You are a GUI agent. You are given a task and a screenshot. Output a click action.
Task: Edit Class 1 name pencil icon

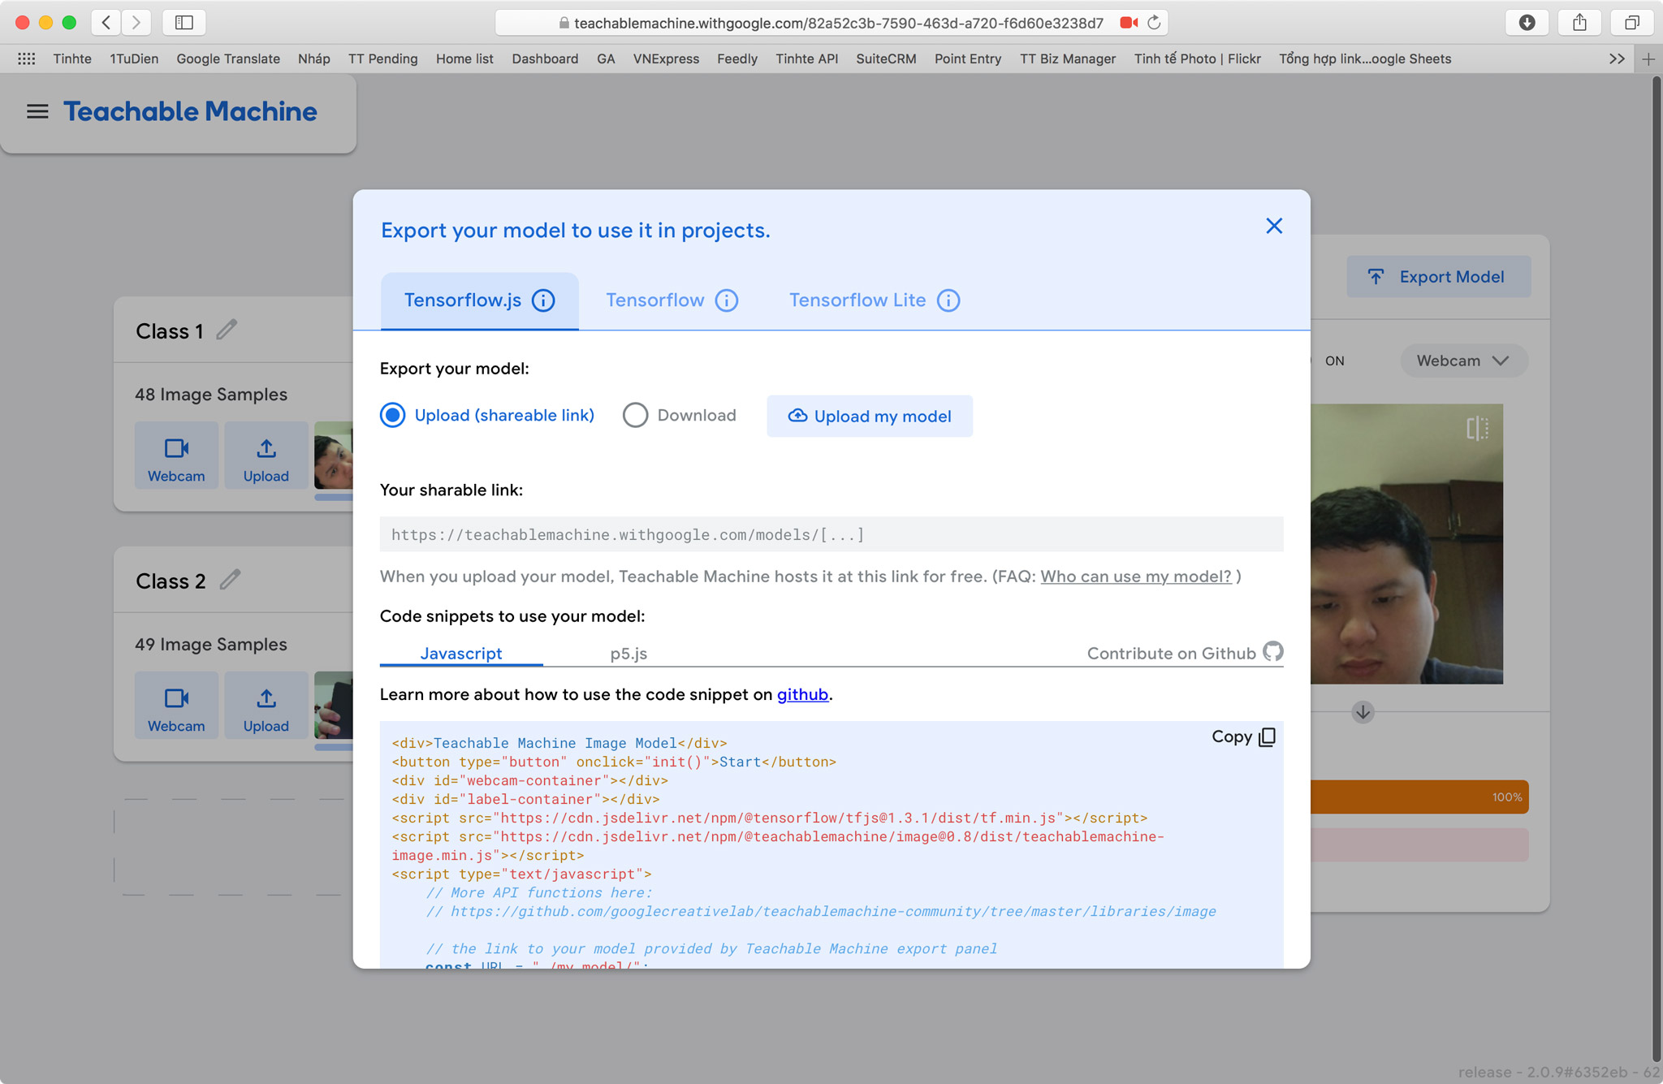(227, 330)
